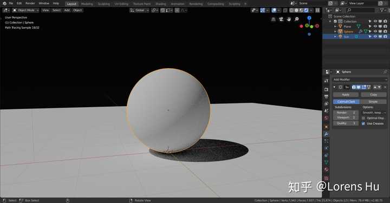Viewport: 390px width, 203px height.
Task: Click the Viewport subdivisions field
Action: [x=346, y=117]
